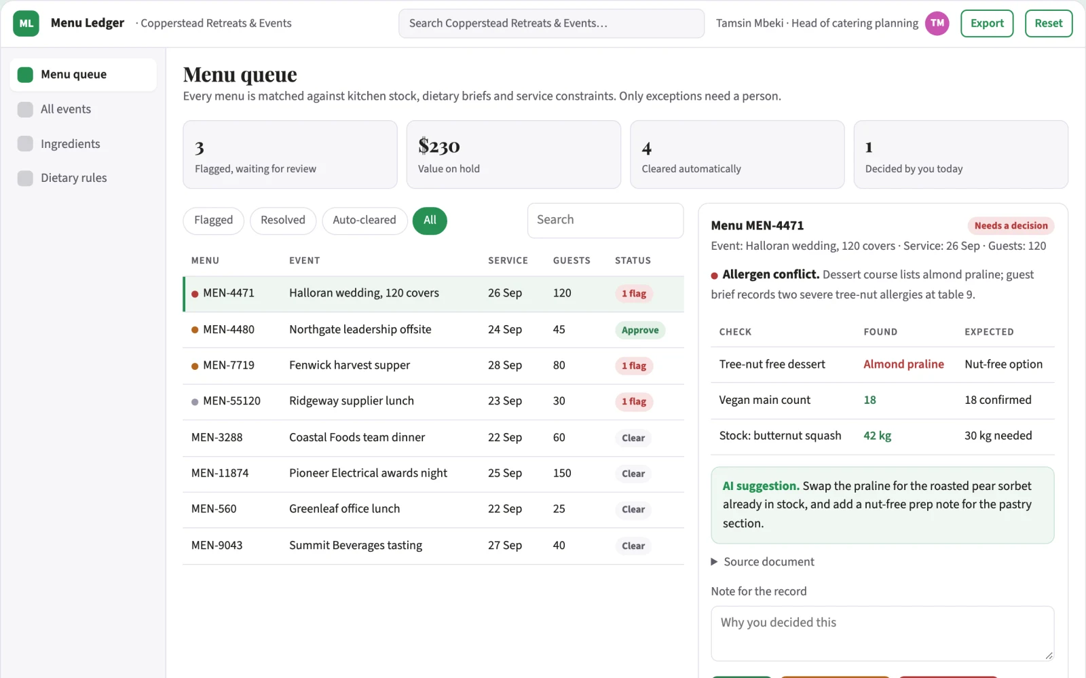Screen dimensions: 1086x678
Task: Select the Greenleaf office lunch row
Action: tap(433, 510)
